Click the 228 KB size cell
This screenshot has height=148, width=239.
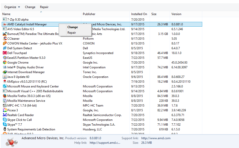click(163, 101)
